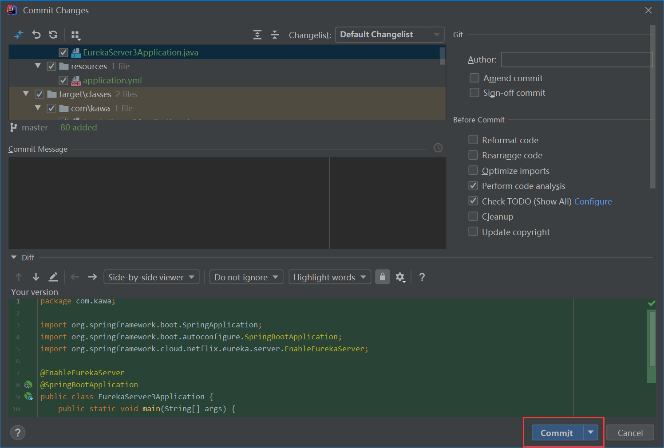Enable the Amend commit checkbox
Image resolution: width=664 pixels, height=448 pixels.
[x=474, y=78]
